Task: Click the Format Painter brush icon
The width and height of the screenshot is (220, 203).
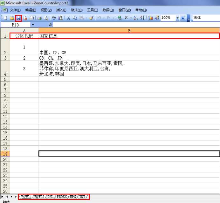Action: 91,18
